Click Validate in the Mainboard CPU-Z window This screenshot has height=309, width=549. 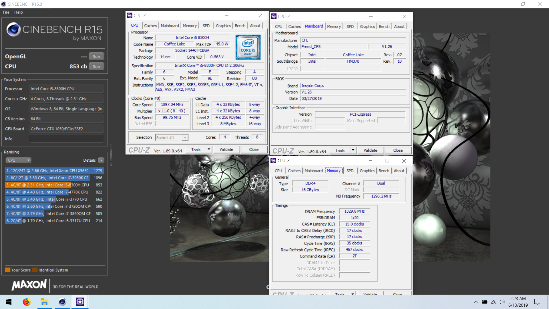[370, 150]
